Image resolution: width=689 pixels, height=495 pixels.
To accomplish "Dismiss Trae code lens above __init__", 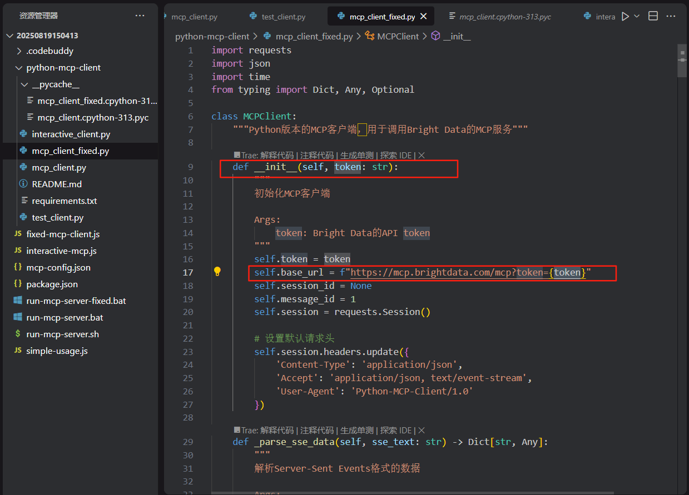I will point(422,156).
